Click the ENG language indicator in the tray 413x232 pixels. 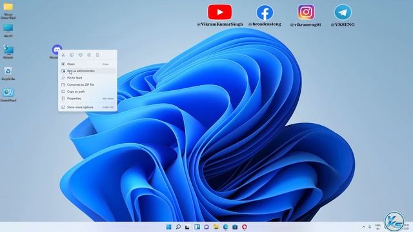(x=378, y=227)
